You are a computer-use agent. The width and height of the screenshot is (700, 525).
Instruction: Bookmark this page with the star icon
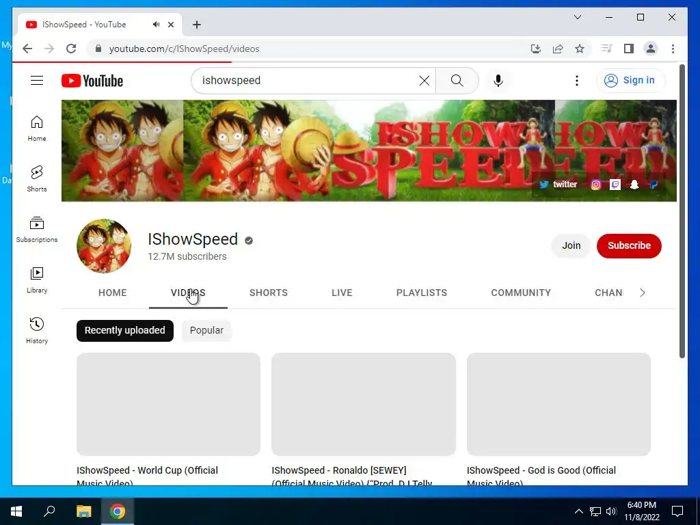pyautogui.click(x=580, y=49)
